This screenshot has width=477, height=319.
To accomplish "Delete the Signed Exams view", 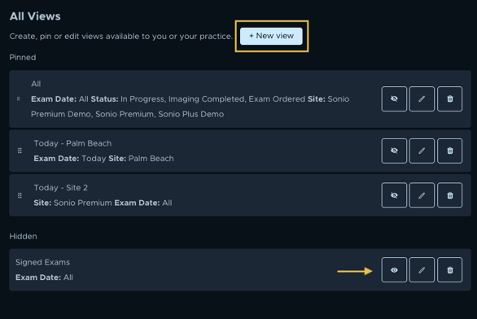I will (x=449, y=270).
